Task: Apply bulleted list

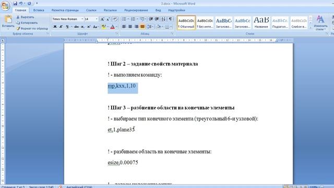Action: click(124, 19)
